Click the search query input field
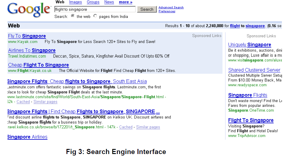284x157 pixels. 95,9
